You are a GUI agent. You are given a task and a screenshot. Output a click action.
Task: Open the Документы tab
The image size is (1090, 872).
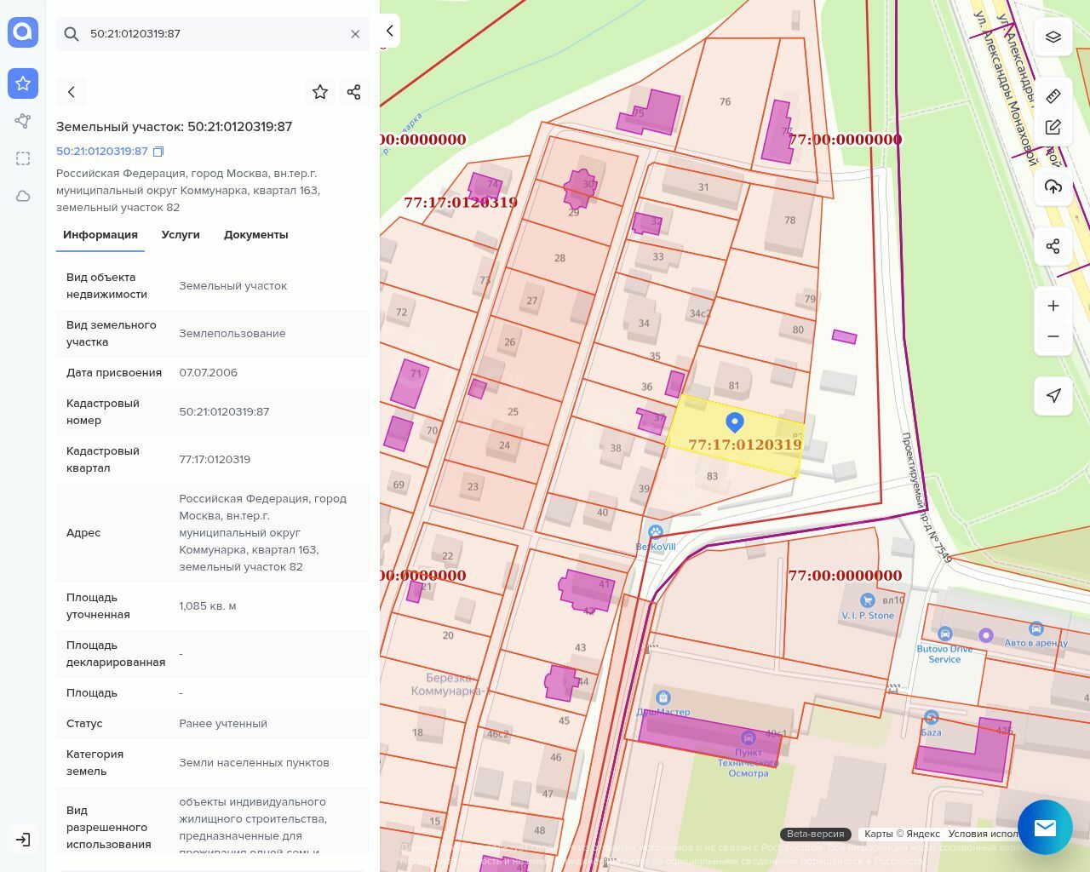255,235
